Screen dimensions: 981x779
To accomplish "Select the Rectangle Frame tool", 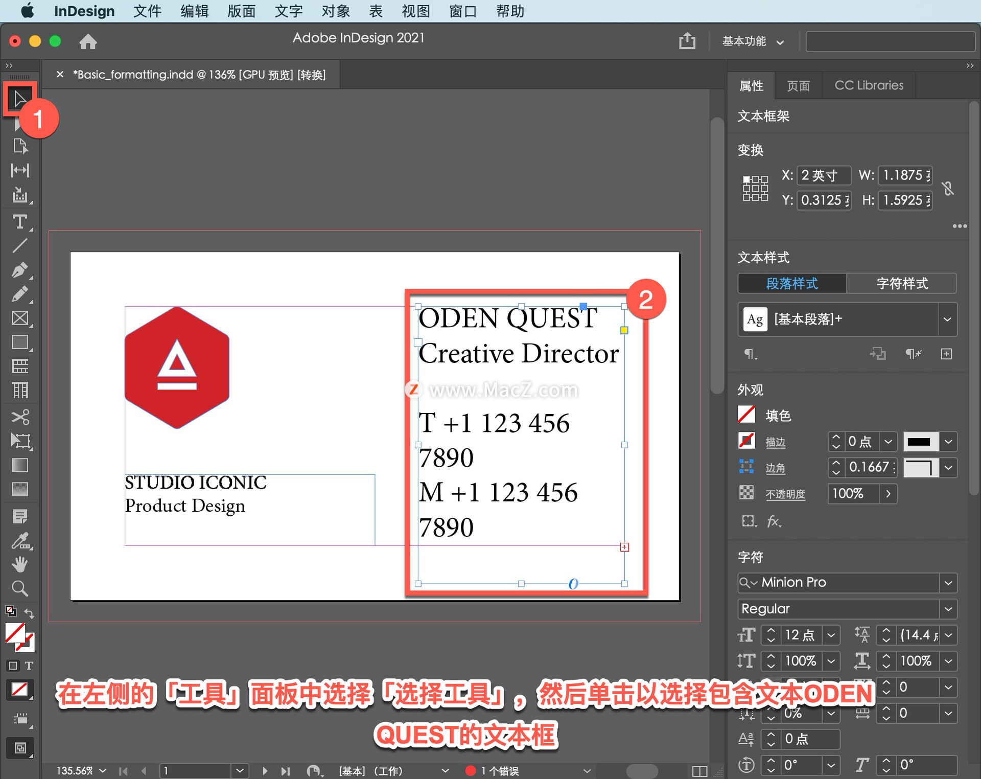I will click(20, 318).
